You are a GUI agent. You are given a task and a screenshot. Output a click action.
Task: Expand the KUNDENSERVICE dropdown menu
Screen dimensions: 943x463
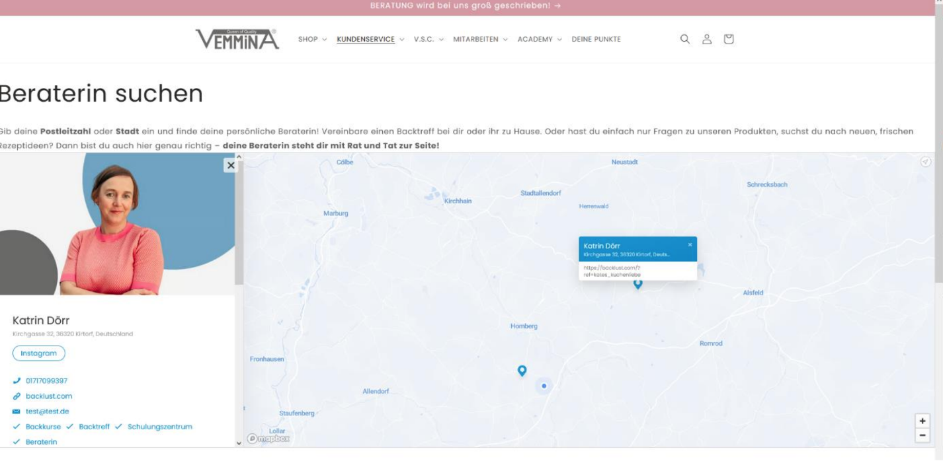pos(370,39)
